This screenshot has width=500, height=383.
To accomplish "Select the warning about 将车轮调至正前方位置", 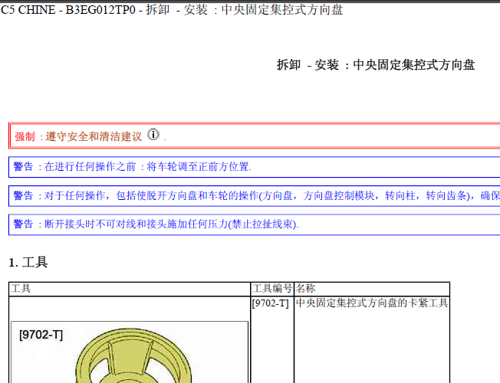I will point(254,167).
